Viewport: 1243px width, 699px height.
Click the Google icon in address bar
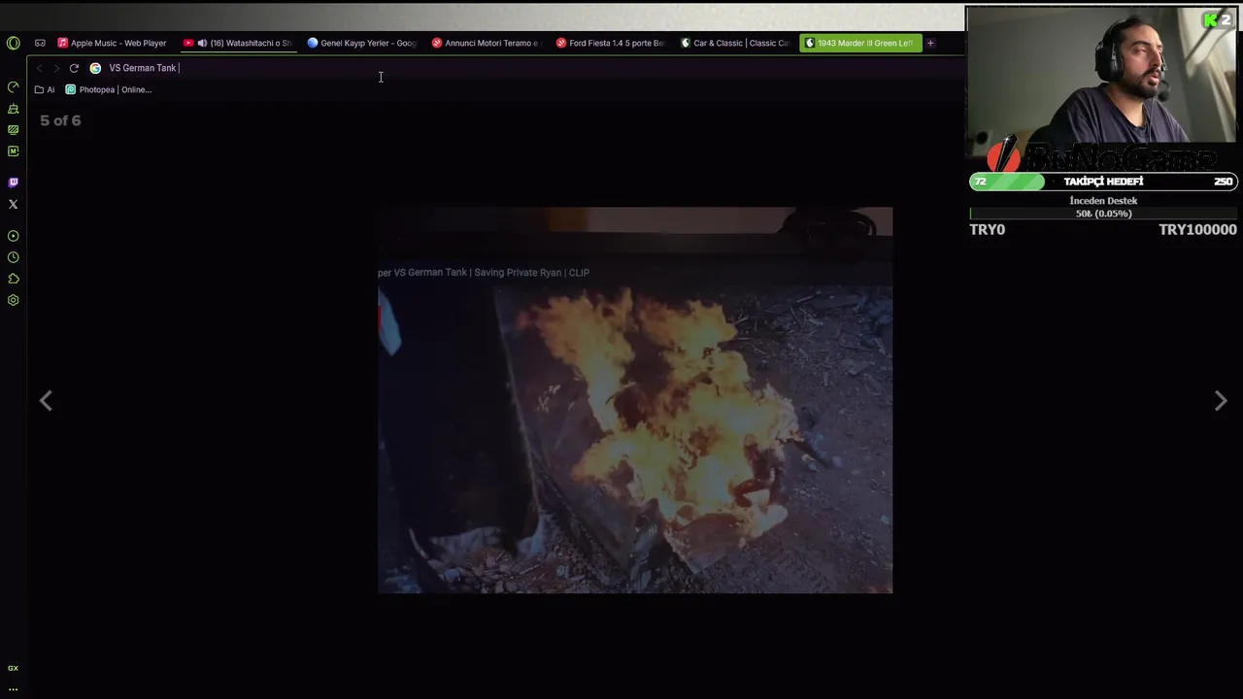[95, 68]
